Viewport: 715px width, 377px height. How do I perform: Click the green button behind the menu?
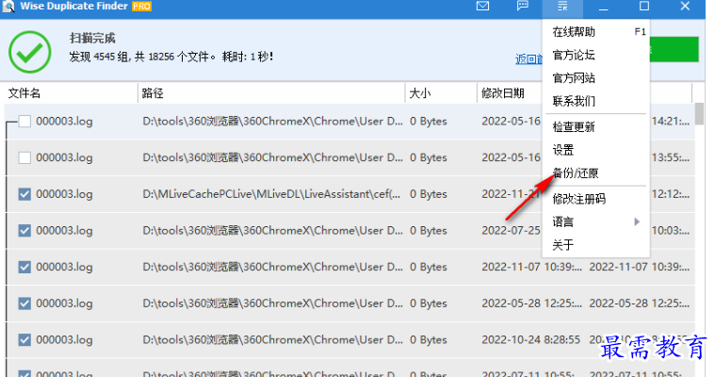(x=674, y=49)
